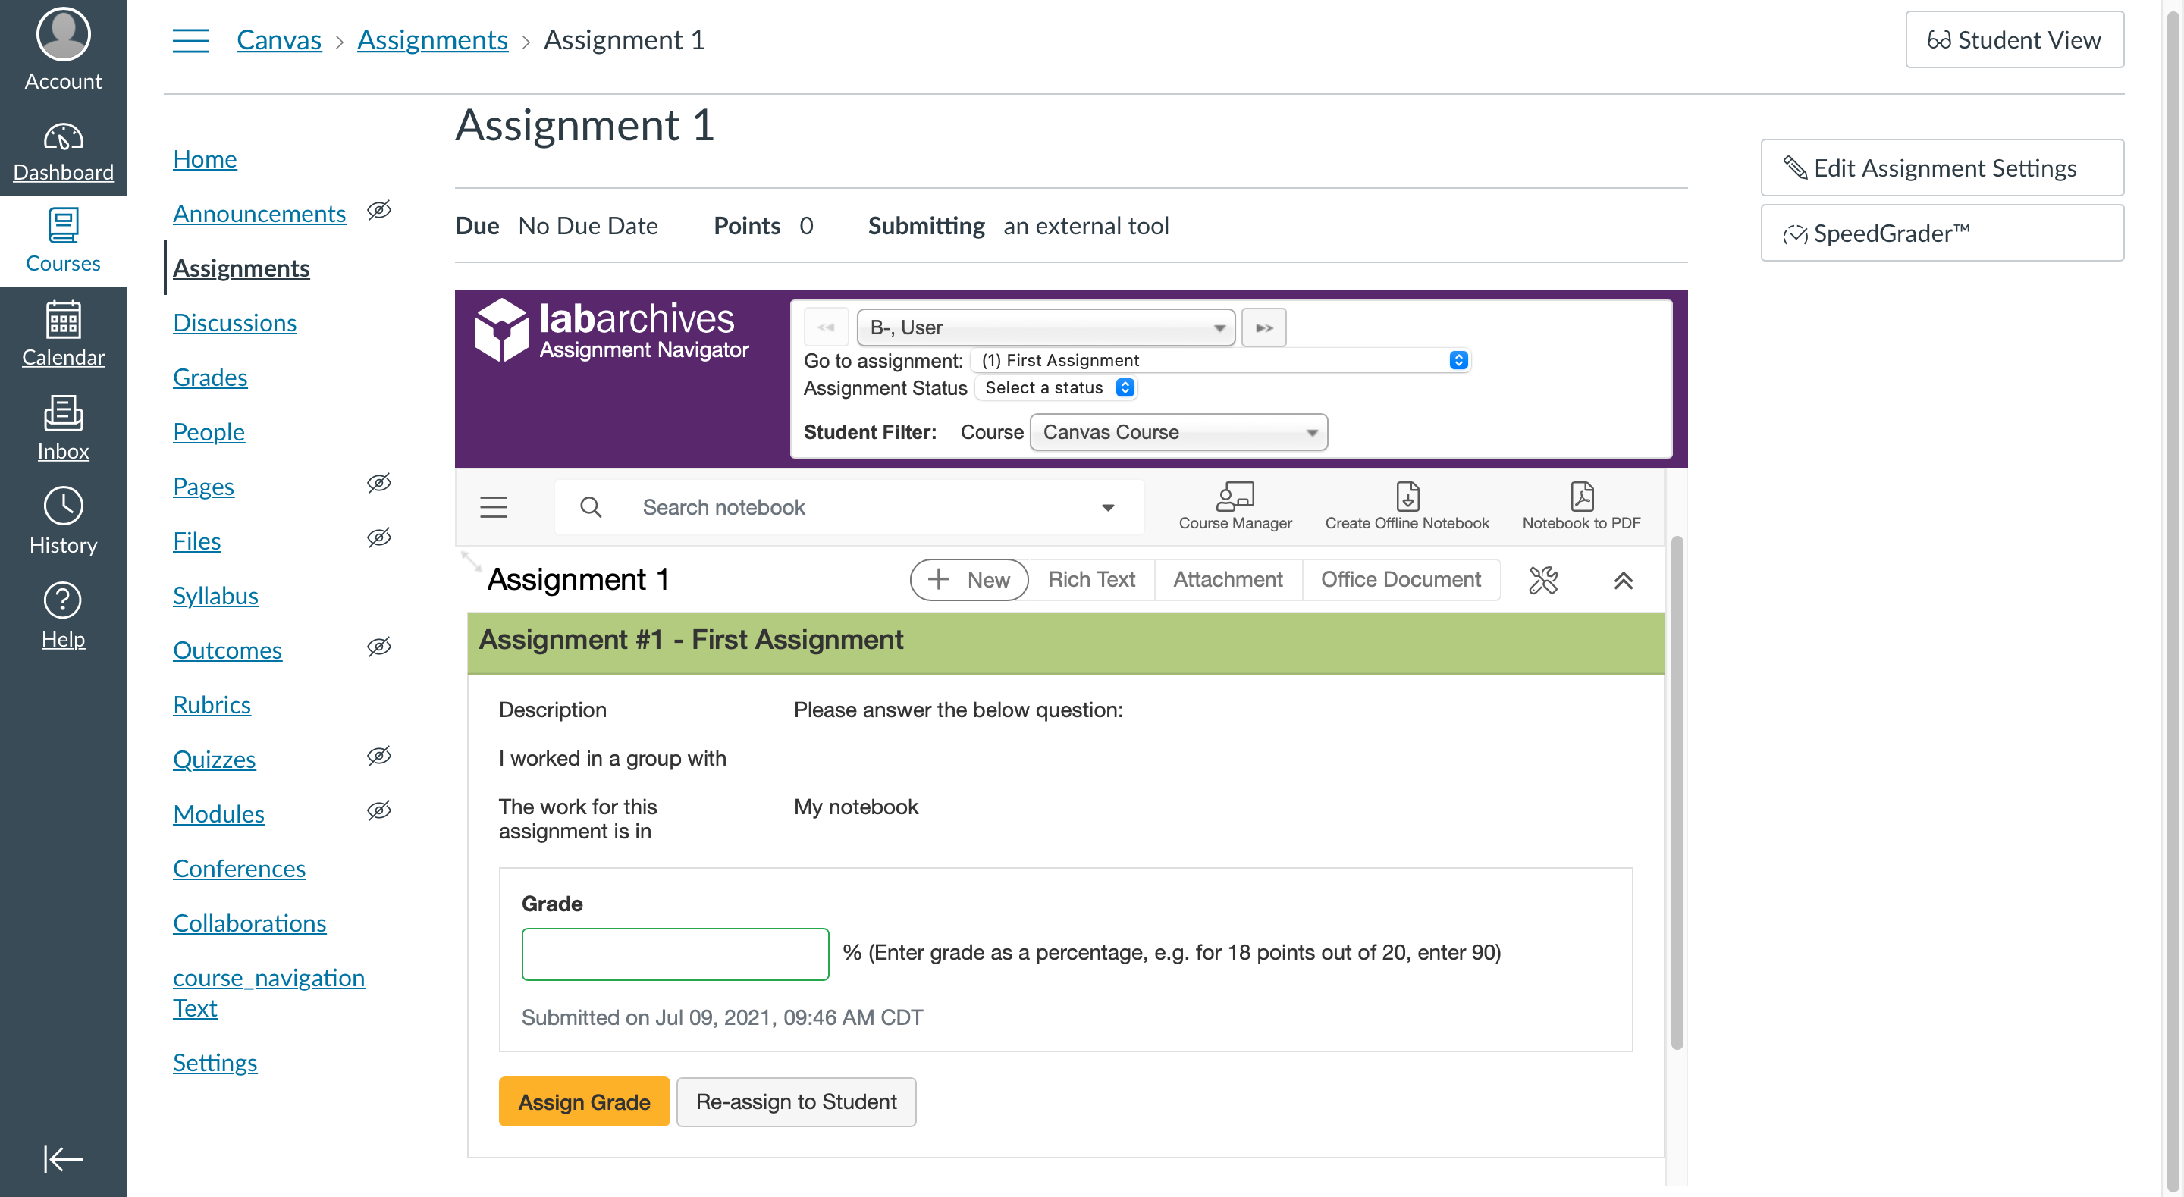Follow the Canvas breadcrumb link

click(279, 40)
